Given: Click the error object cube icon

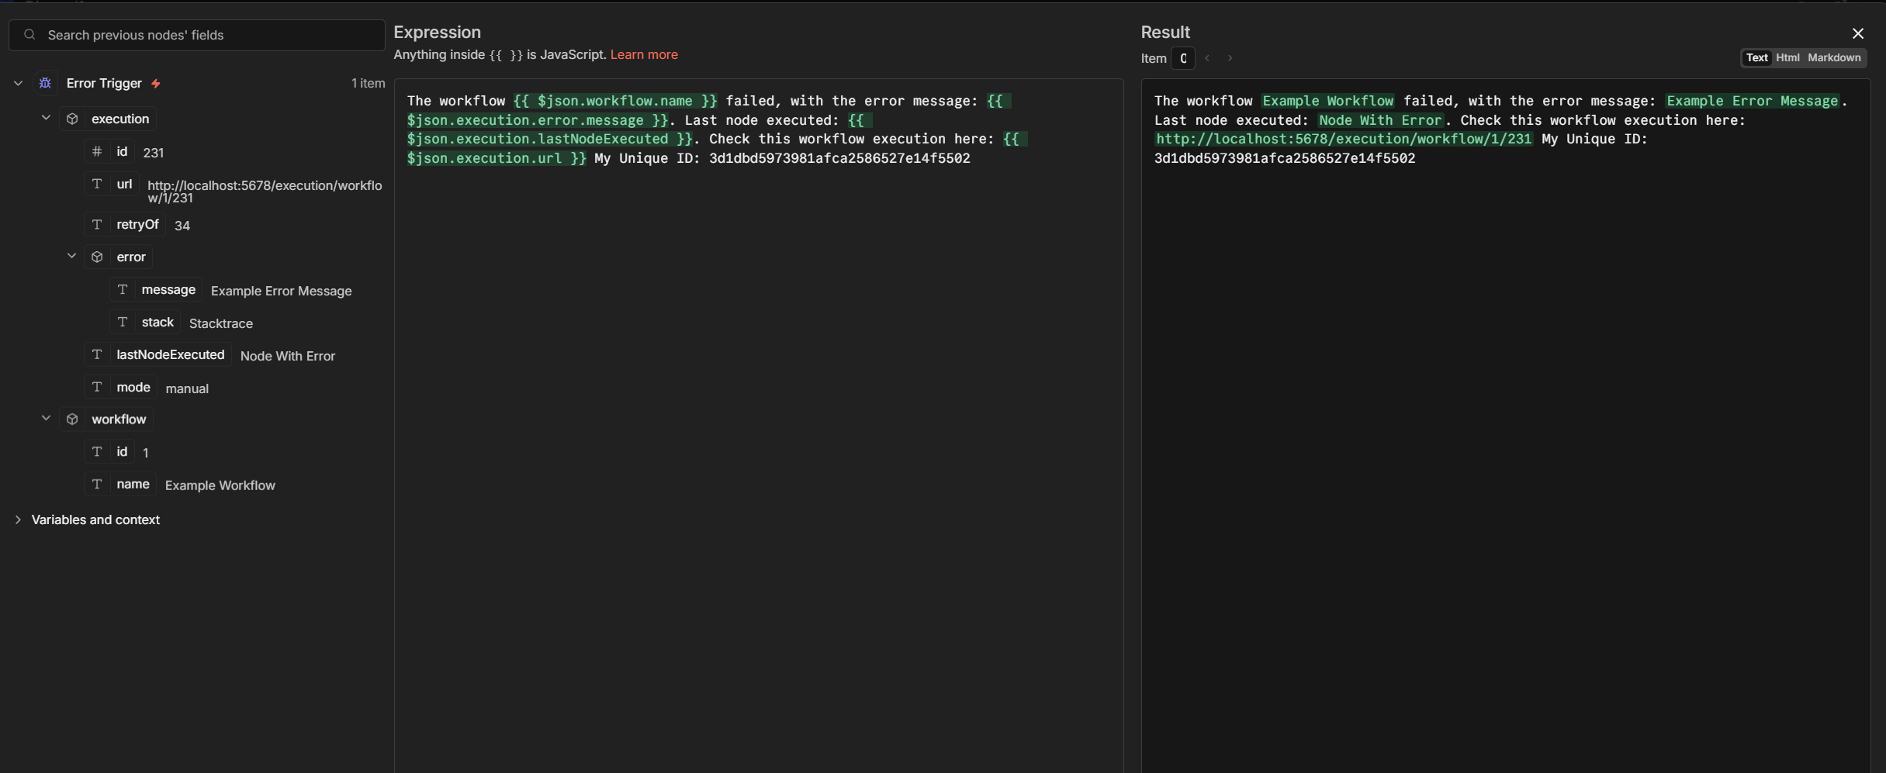Looking at the screenshot, I should click(x=97, y=257).
